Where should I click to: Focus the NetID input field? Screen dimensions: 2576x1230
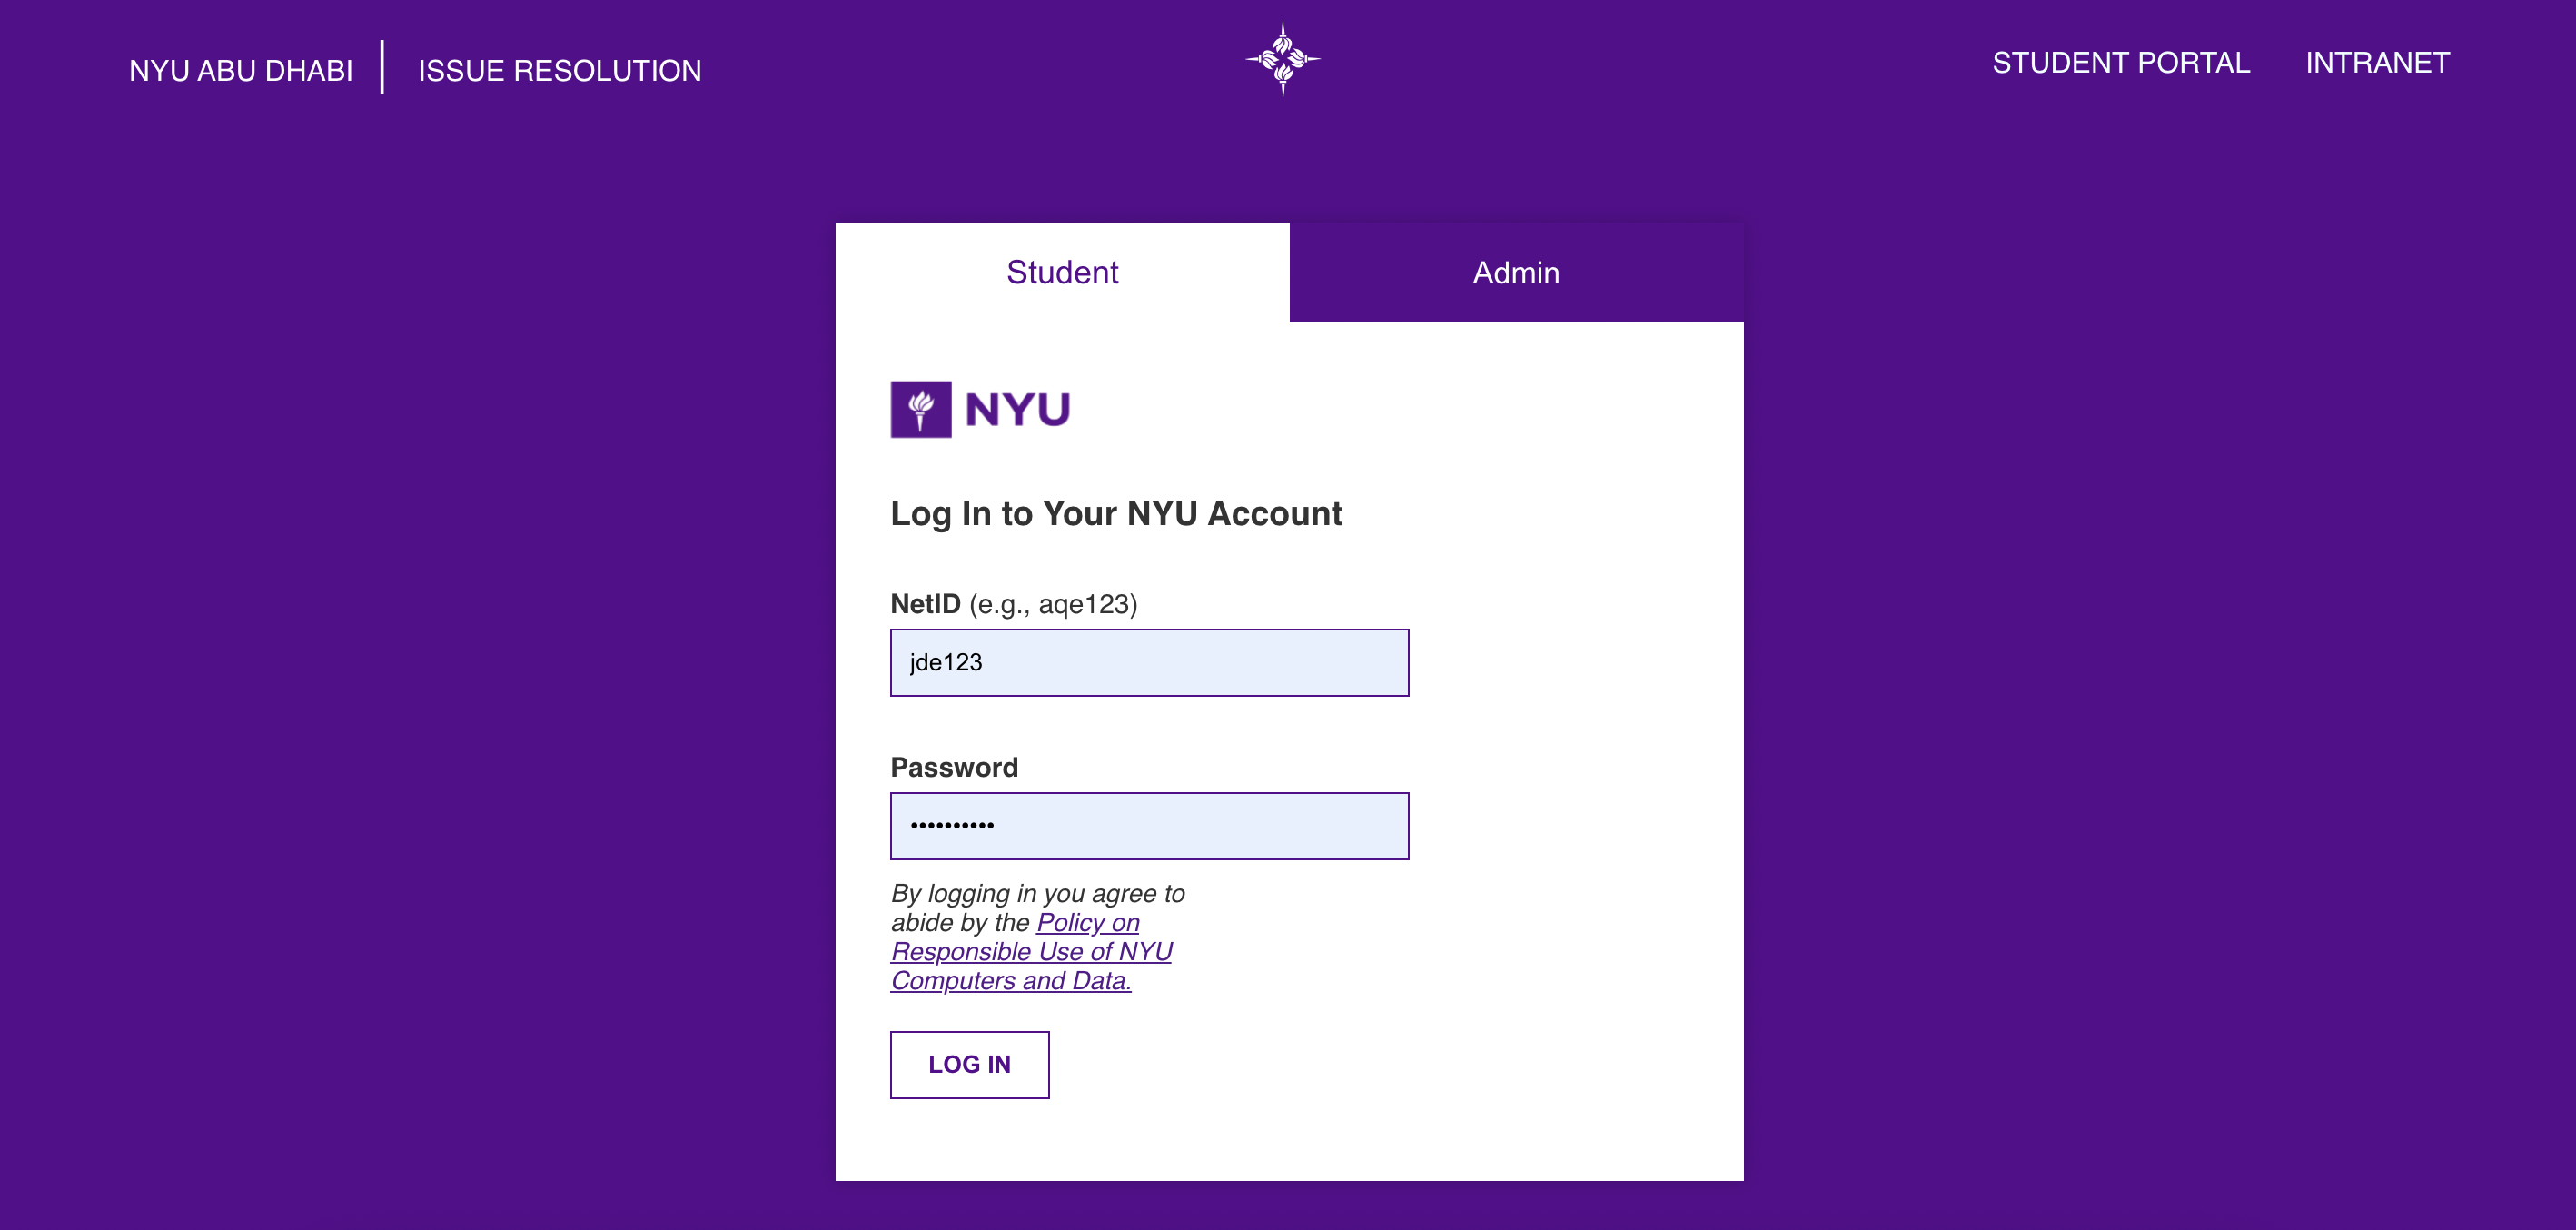tap(1149, 662)
